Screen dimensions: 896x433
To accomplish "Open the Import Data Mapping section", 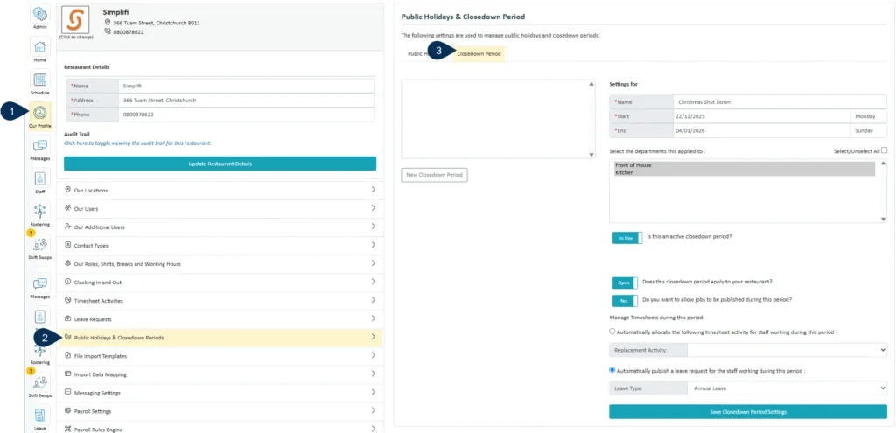I will pyautogui.click(x=220, y=374).
